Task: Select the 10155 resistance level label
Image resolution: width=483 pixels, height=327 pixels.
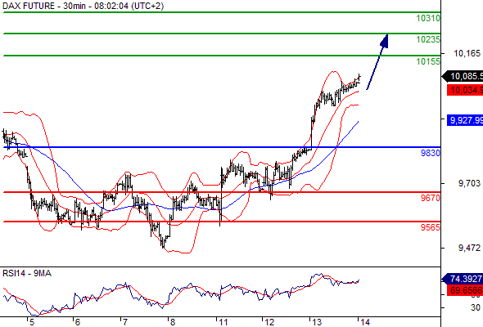Action: [x=428, y=61]
